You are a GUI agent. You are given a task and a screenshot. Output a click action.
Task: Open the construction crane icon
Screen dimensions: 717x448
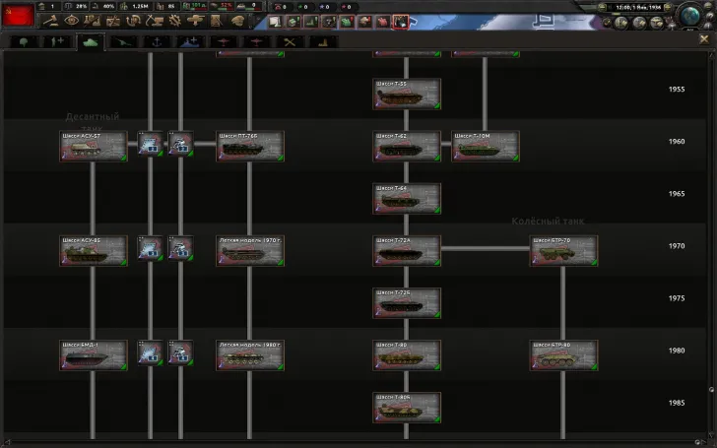click(x=154, y=21)
